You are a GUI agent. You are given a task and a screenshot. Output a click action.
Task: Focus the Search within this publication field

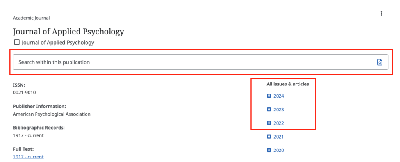[x=191, y=62]
